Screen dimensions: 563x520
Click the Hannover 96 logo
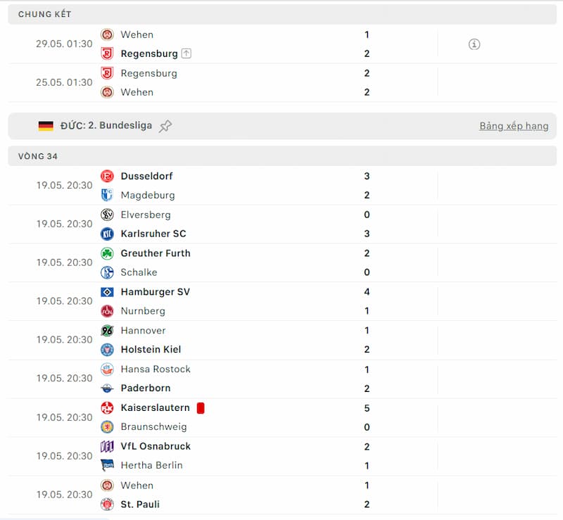coord(107,331)
